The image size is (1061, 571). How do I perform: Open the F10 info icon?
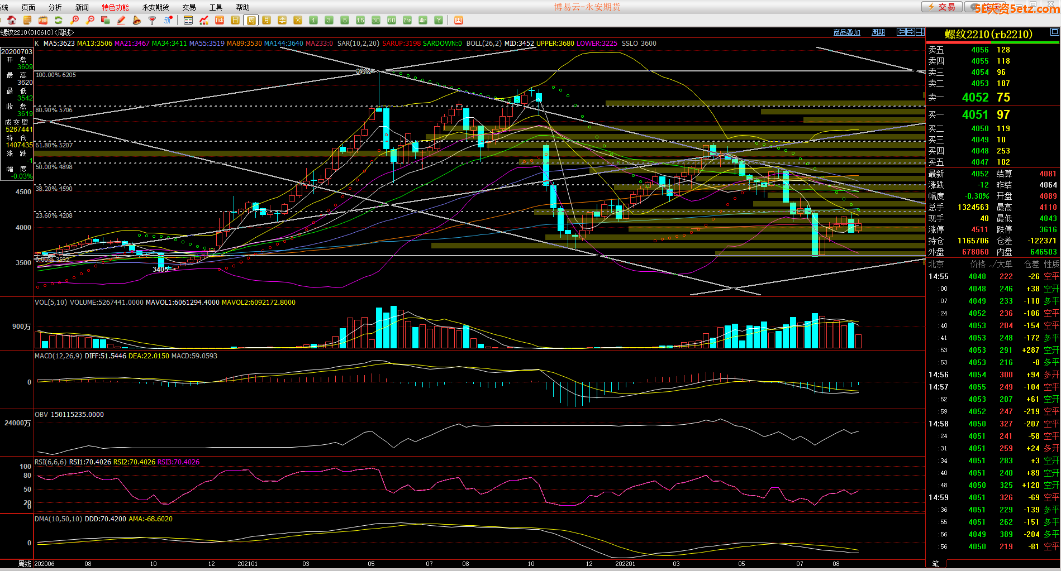43,20
